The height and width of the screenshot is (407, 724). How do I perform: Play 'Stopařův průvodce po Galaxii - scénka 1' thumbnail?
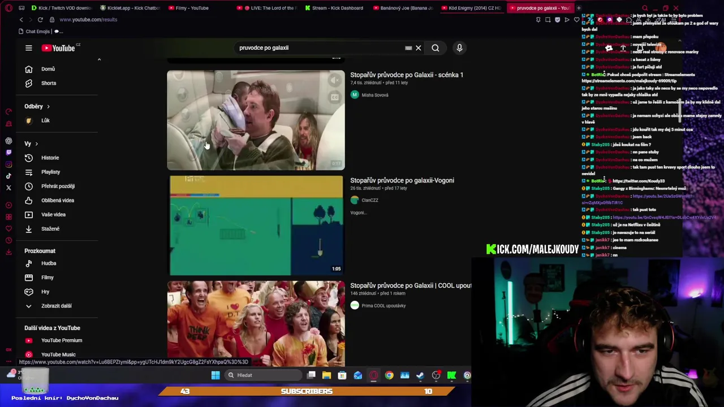(256, 120)
